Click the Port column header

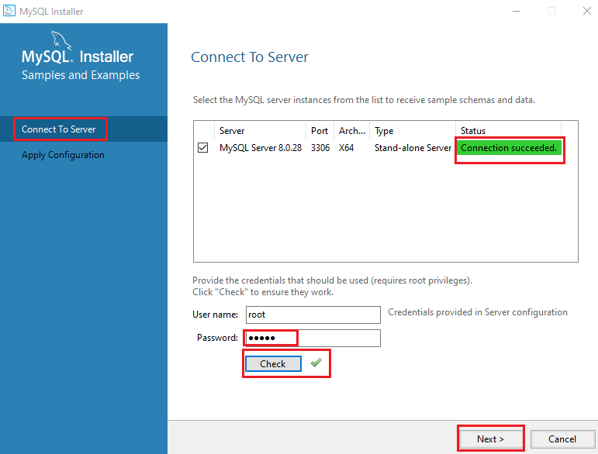coord(320,131)
